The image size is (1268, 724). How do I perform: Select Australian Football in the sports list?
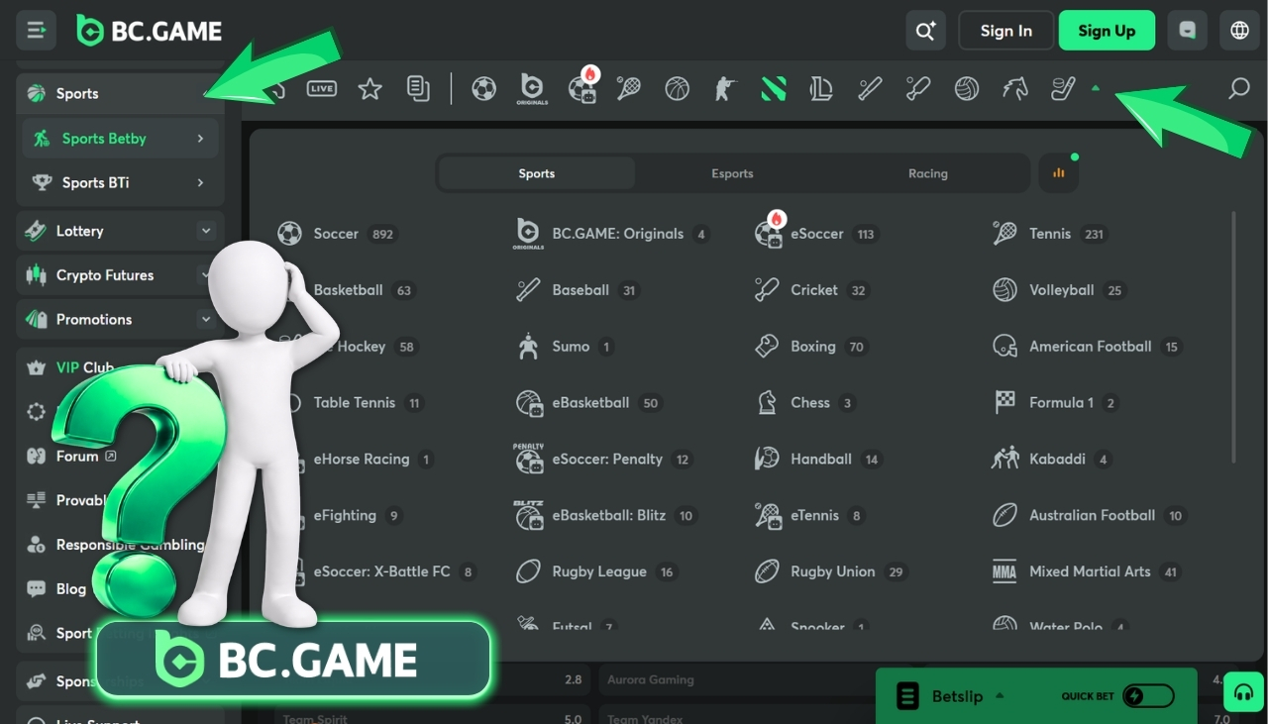(x=1089, y=515)
